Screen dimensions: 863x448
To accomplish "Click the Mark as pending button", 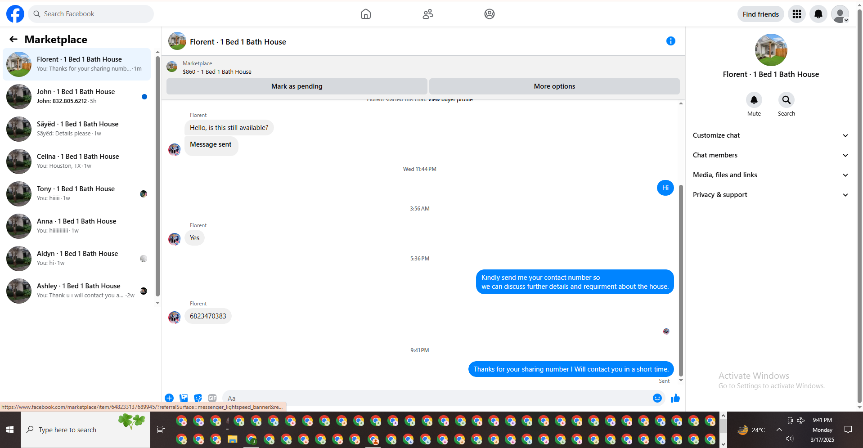I will [297, 86].
